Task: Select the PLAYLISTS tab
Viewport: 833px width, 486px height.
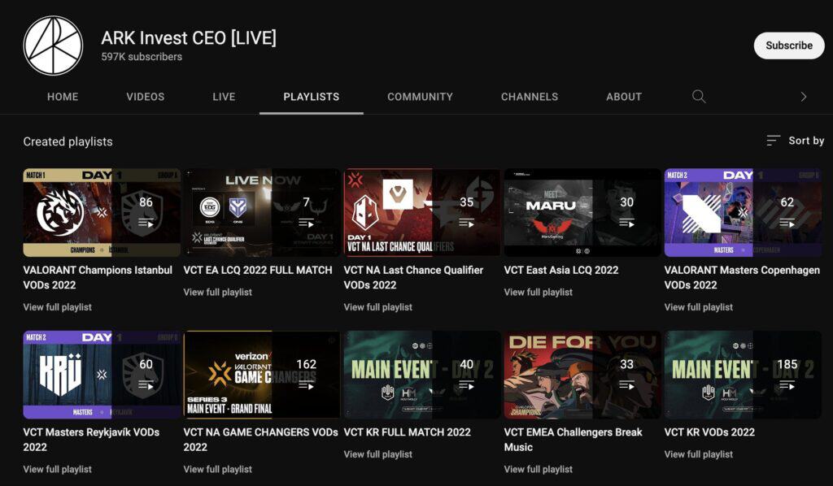Action: tap(312, 97)
